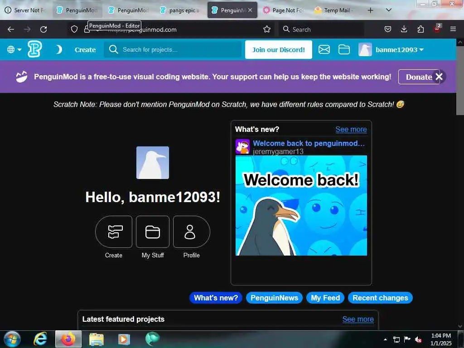Go back in Firefox
The width and height of the screenshot is (464, 348).
tap(11, 29)
